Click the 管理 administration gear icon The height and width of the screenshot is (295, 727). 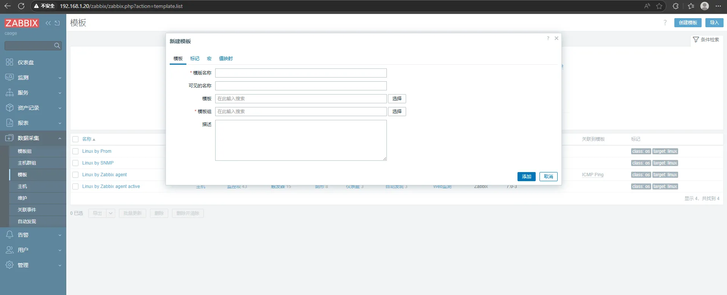(x=9, y=265)
